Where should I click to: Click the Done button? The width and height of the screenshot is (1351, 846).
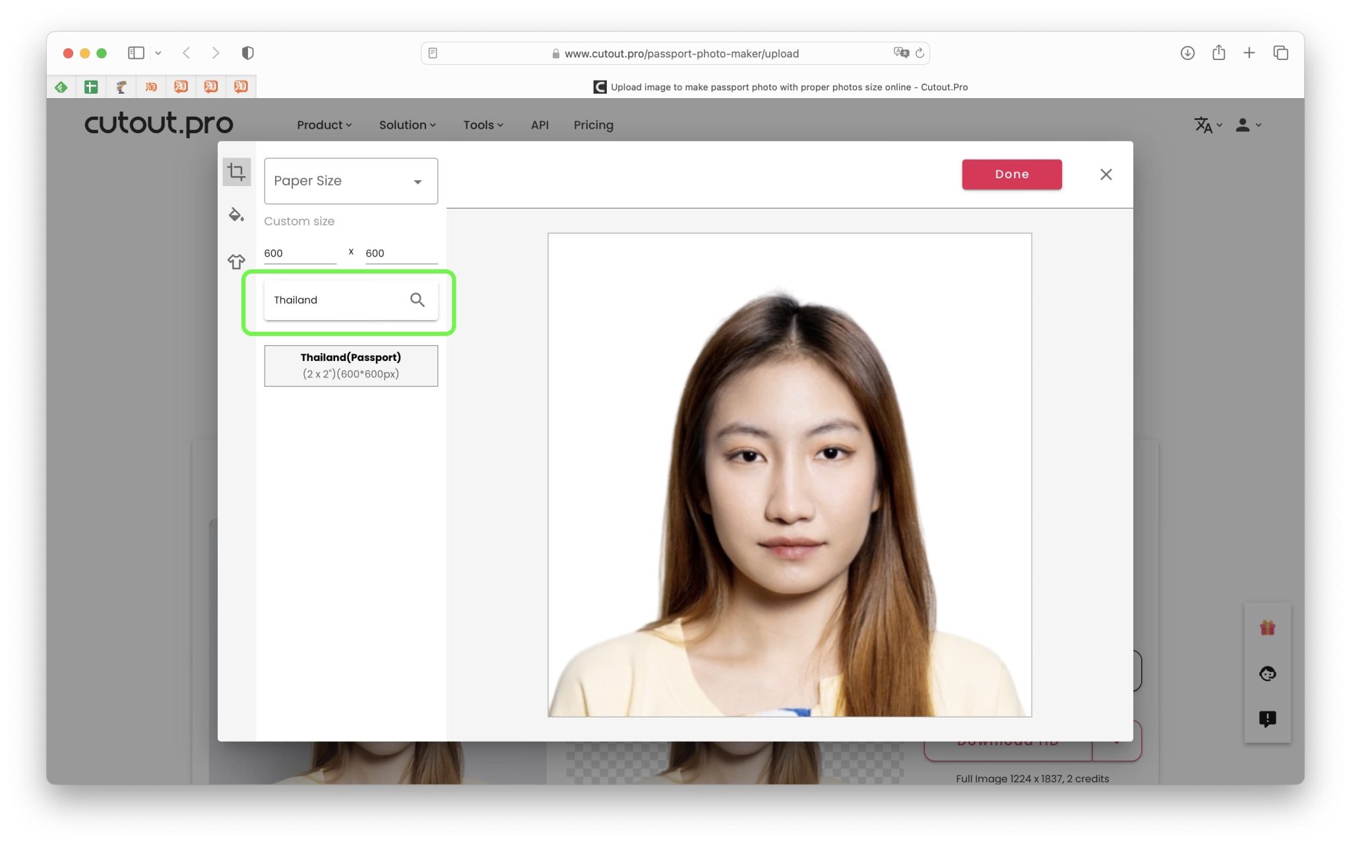coord(1011,174)
